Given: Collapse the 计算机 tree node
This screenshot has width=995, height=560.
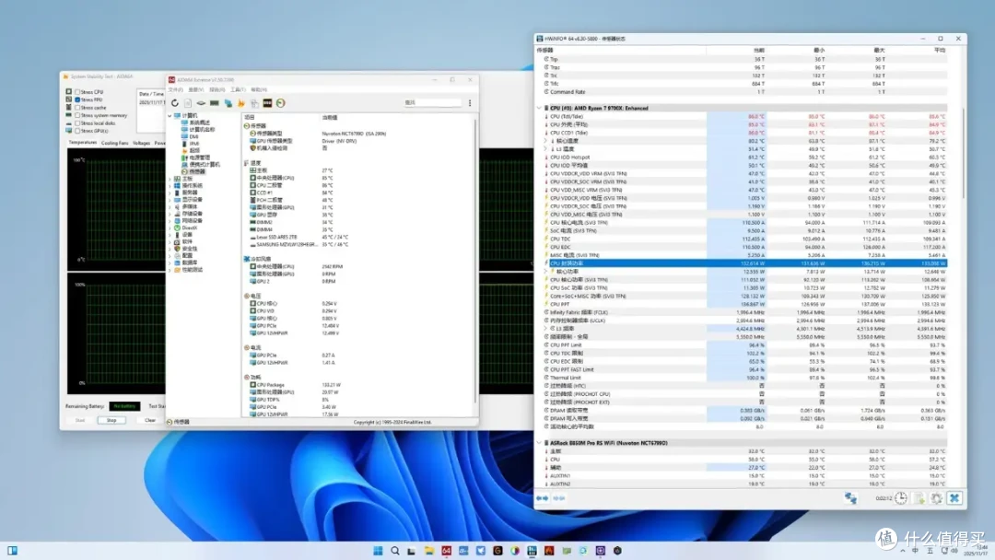Looking at the screenshot, I should 170,116.
